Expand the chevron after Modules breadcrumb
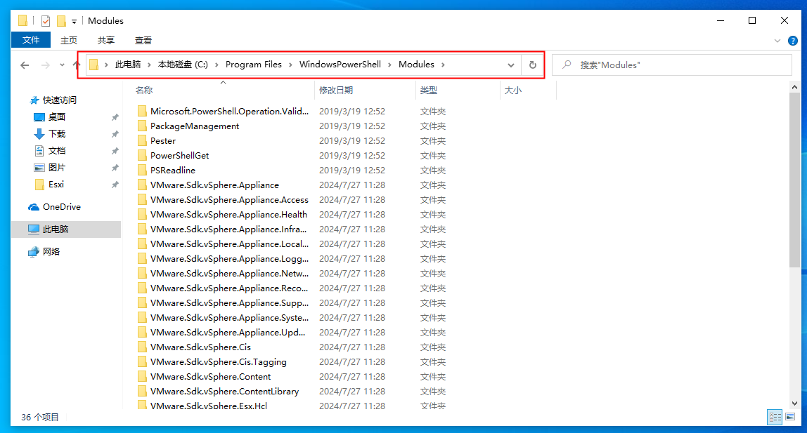Image resolution: width=807 pixels, height=433 pixels. [x=443, y=65]
